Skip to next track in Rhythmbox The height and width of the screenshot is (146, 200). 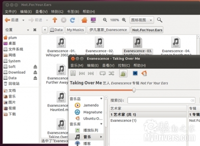point(91,73)
